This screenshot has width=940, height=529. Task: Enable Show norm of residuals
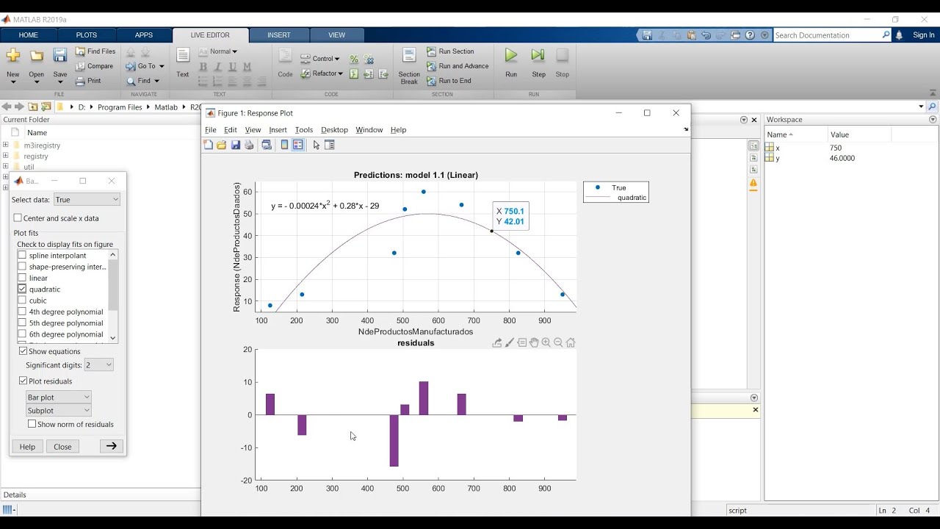click(x=32, y=424)
